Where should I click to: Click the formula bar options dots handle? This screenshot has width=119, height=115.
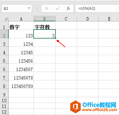(37, 8)
